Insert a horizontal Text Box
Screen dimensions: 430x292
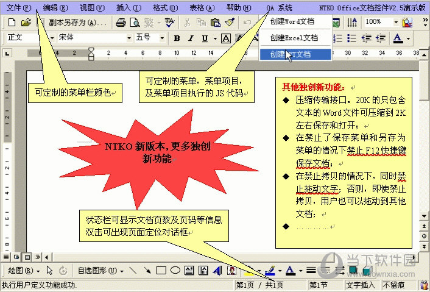click(x=189, y=271)
